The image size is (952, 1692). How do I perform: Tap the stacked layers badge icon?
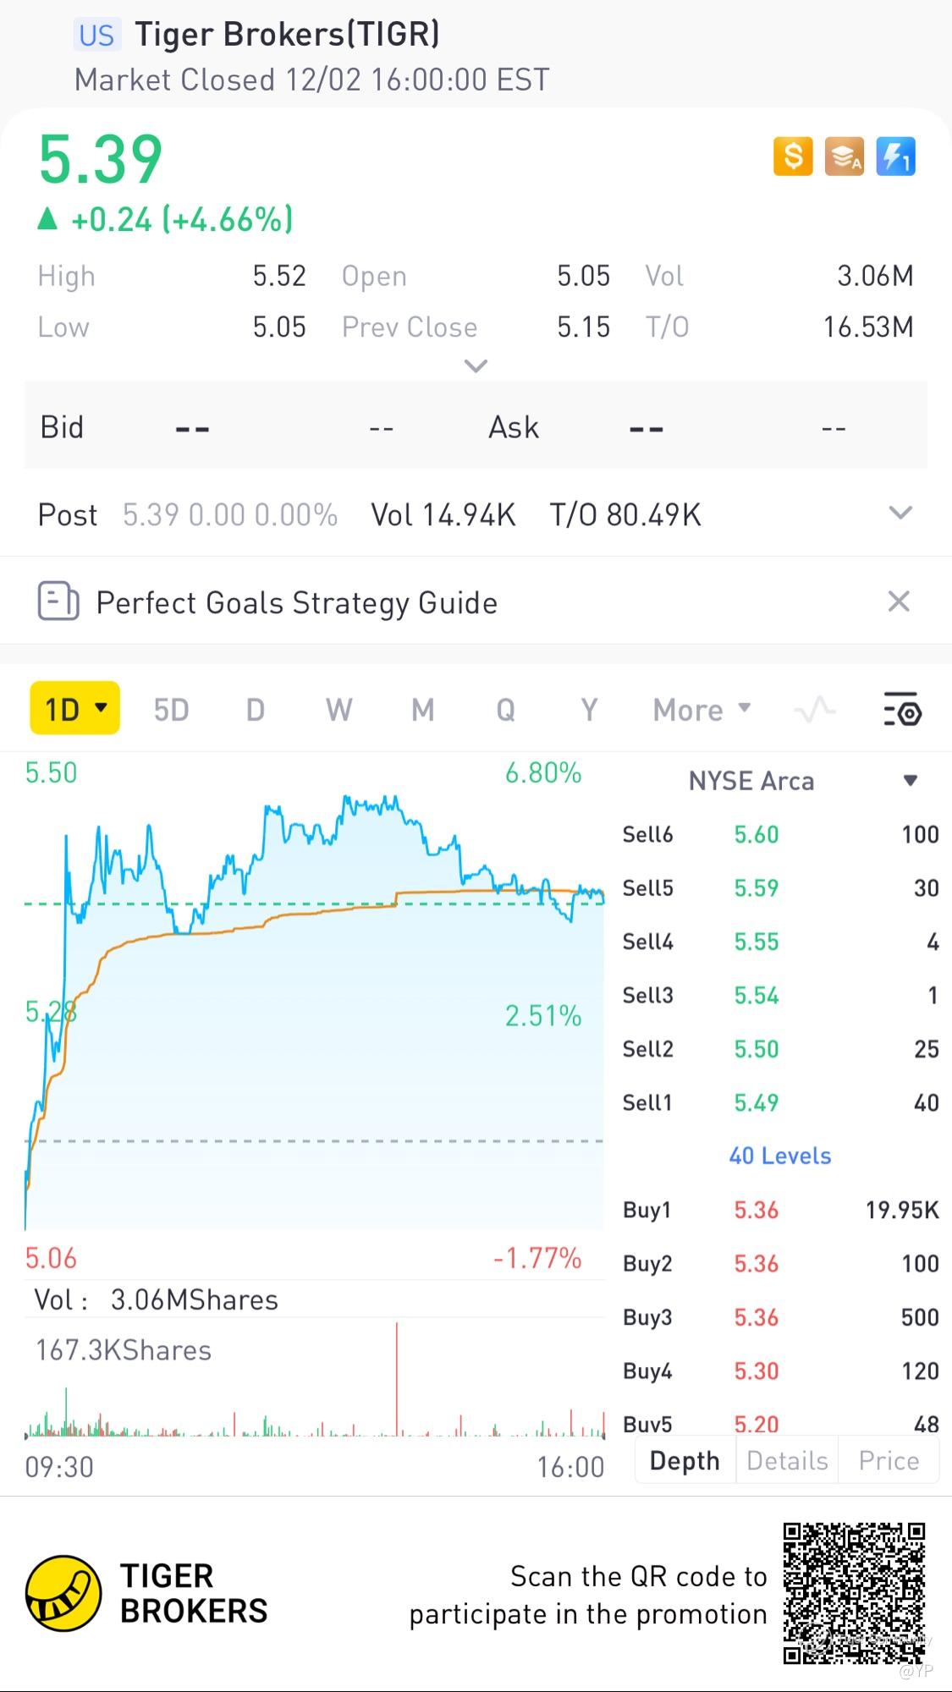(845, 157)
